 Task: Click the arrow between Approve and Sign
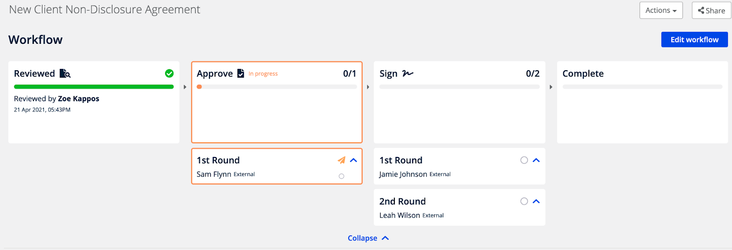pyautogui.click(x=368, y=87)
